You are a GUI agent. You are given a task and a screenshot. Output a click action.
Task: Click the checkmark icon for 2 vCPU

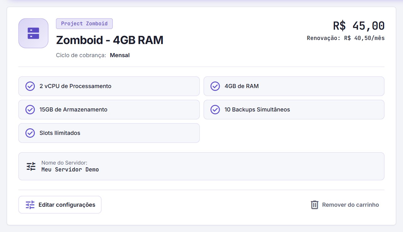click(x=30, y=86)
